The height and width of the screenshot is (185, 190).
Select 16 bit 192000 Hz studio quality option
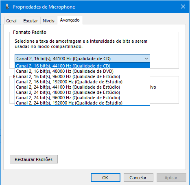[x=82, y=82]
